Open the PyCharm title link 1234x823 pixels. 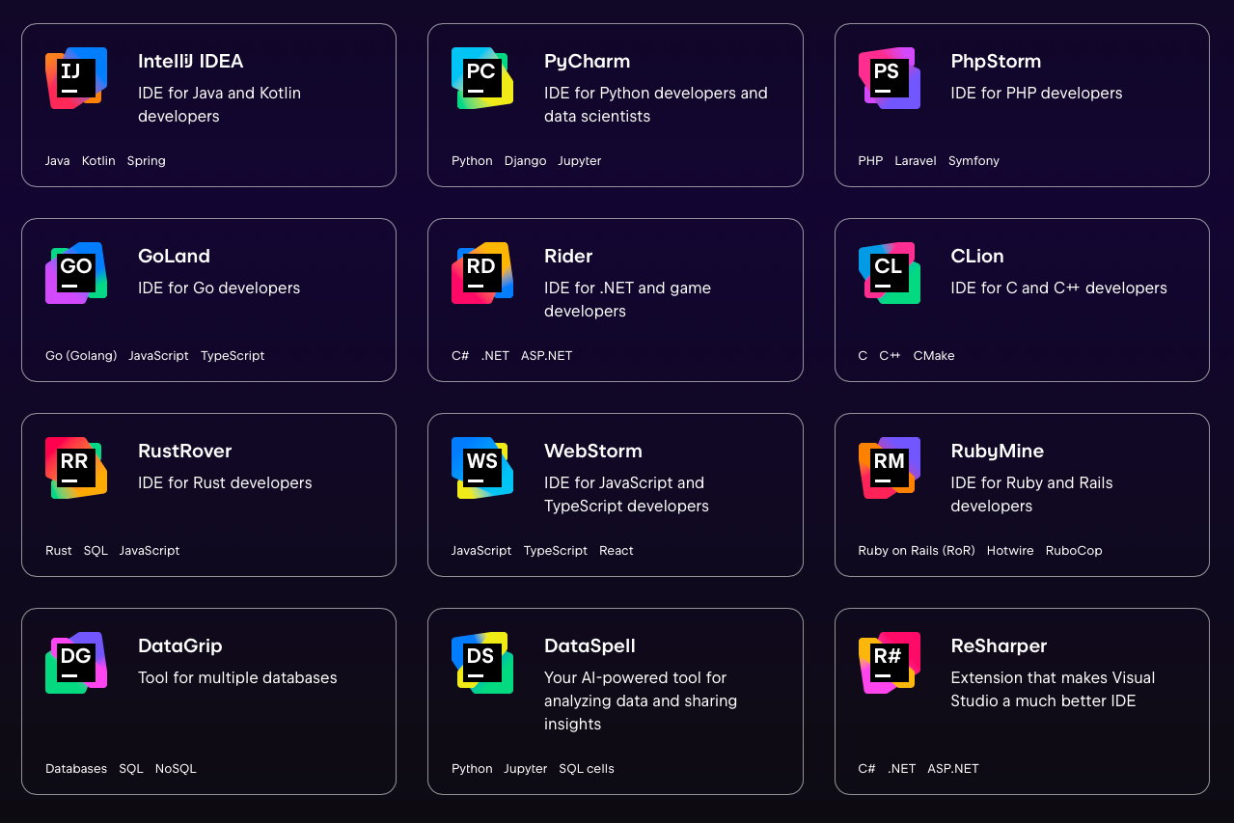(587, 62)
